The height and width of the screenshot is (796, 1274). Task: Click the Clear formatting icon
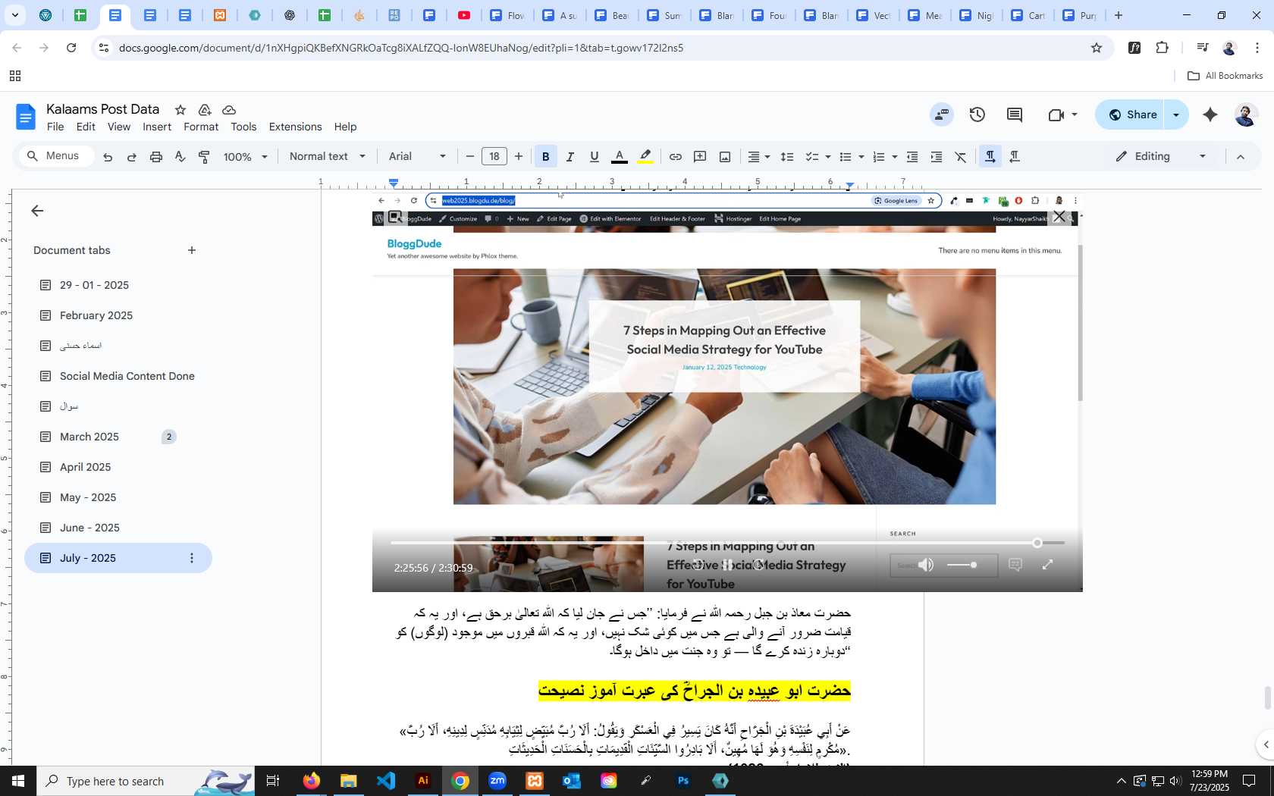pyautogui.click(x=961, y=157)
